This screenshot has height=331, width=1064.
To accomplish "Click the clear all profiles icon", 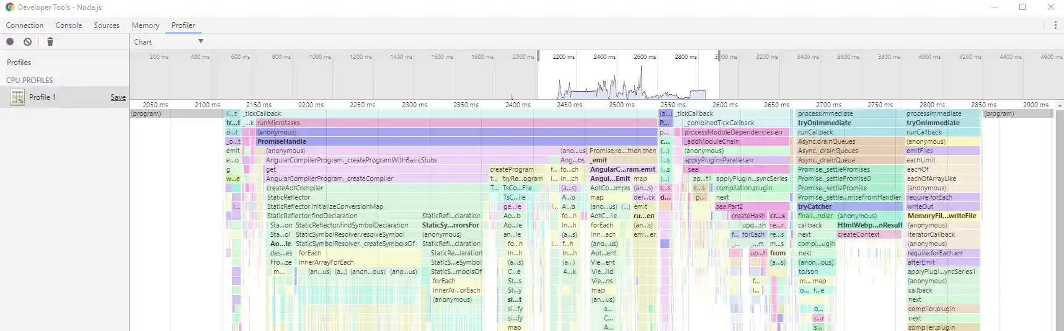I will tap(28, 42).
